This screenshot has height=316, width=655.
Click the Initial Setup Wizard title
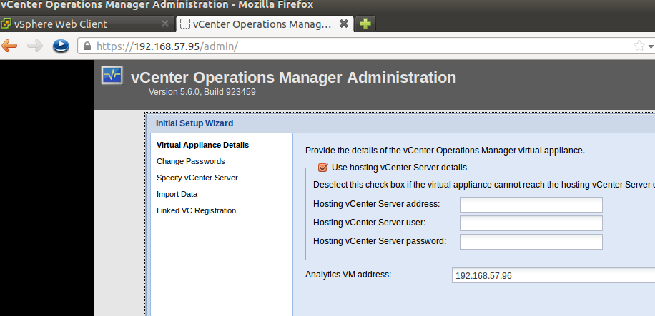(194, 123)
